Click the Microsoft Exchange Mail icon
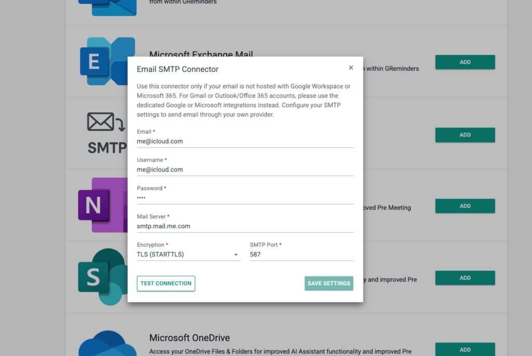 pyautogui.click(x=104, y=61)
